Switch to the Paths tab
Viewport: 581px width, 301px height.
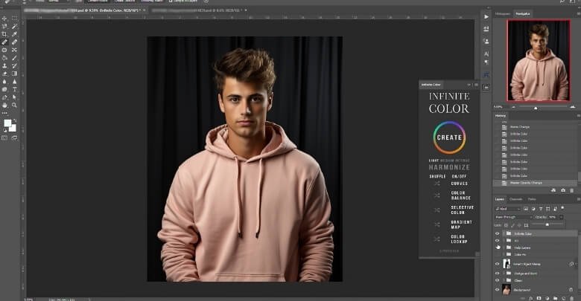pyautogui.click(x=532, y=199)
